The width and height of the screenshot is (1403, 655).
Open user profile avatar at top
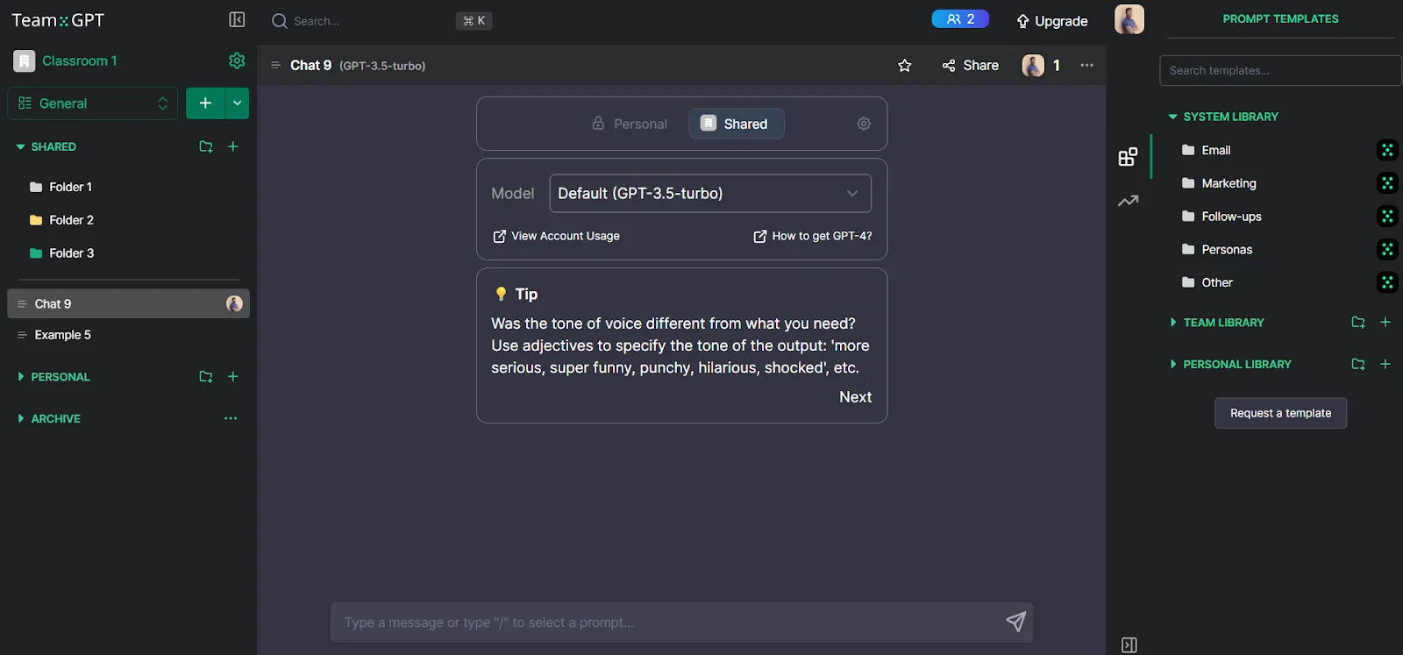1129,19
